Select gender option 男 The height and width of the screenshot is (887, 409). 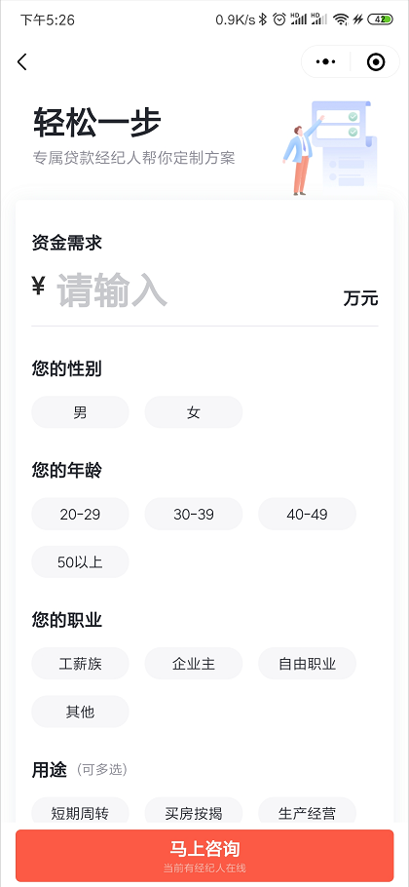coord(80,412)
